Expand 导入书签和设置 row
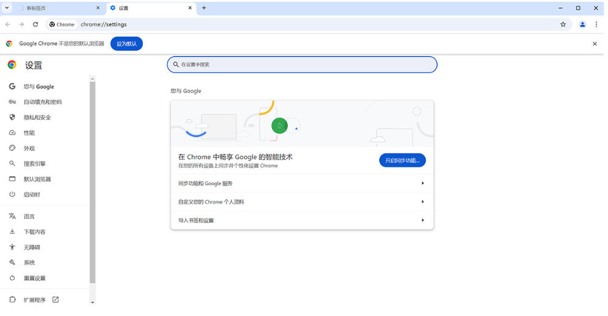The height and width of the screenshot is (316, 608). pos(302,220)
